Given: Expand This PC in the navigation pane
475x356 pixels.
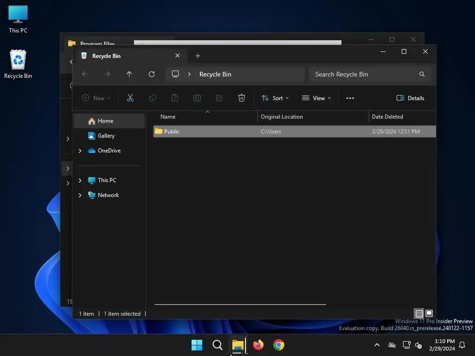Looking at the screenshot, I should (x=80, y=180).
